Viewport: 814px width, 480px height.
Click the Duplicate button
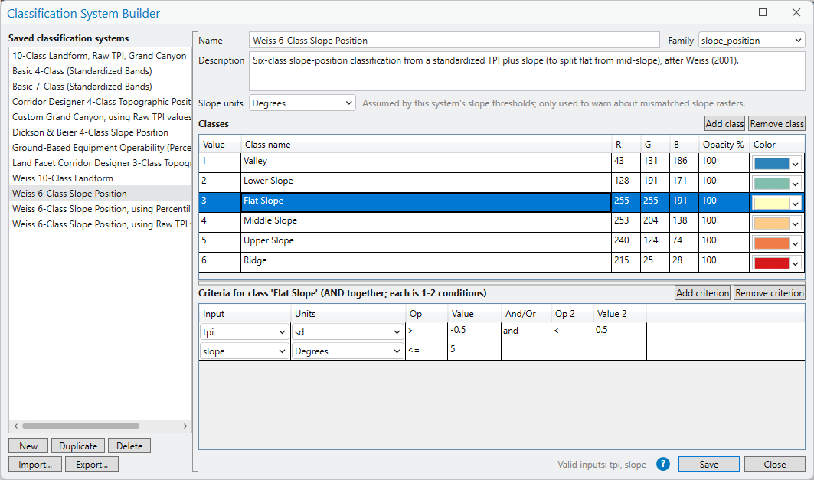[x=78, y=446]
